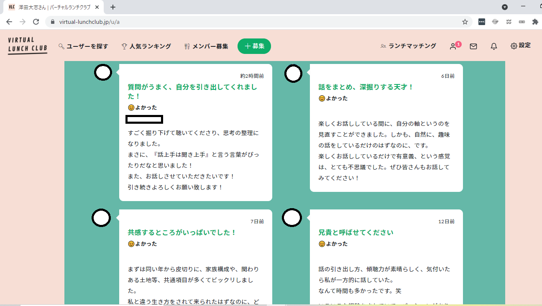Screen dimensions: 542x306
Task: Go back in browser
Action: [x=9, y=22]
